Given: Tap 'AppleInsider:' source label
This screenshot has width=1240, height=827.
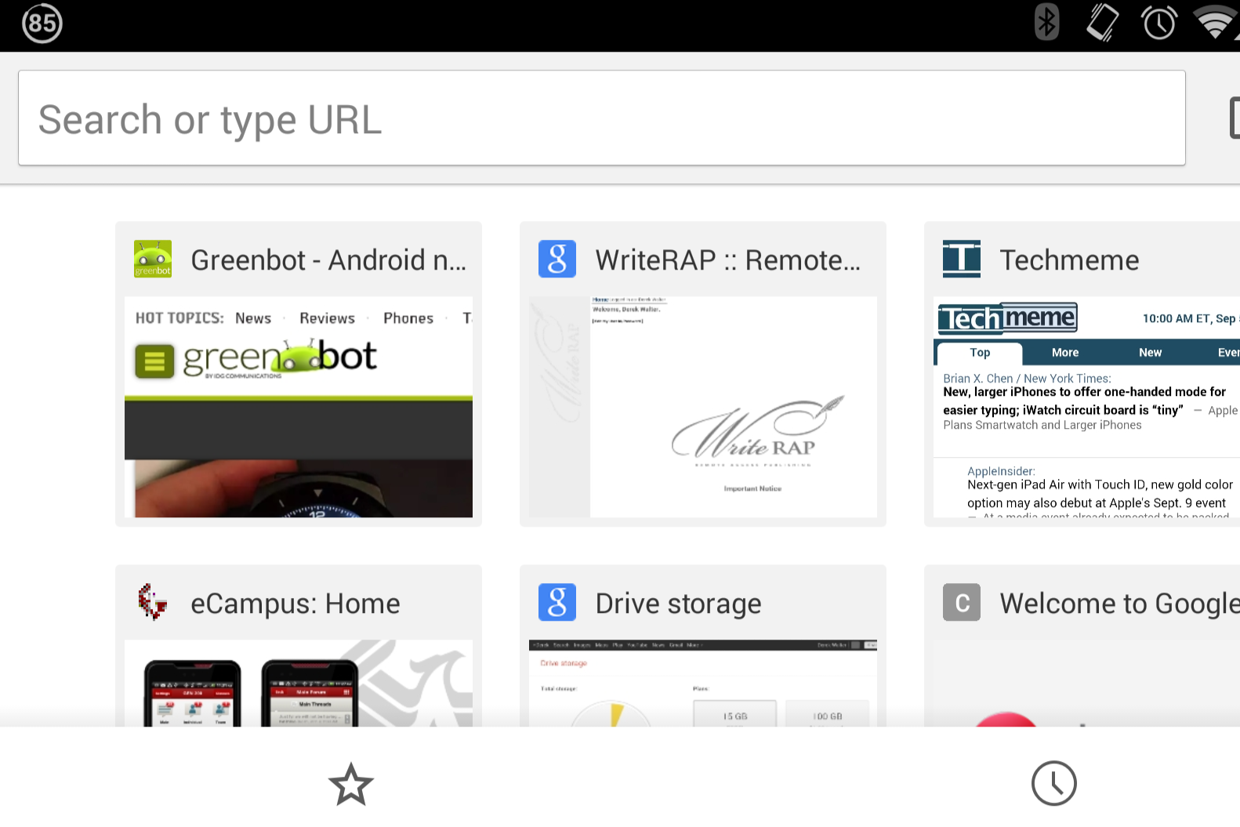Looking at the screenshot, I should click(x=1001, y=471).
